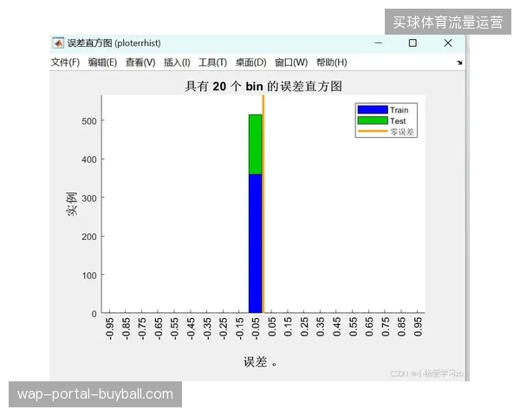Image resolution: width=520 pixels, height=416 pixels.
Task: Click the y-axis label 实例
Action: coord(72,204)
